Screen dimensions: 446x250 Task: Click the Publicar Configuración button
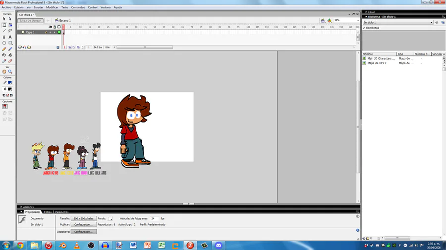pos(83,224)
